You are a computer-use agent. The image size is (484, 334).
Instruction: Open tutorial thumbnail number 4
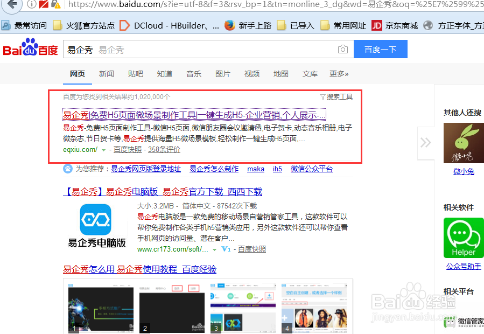(x=314, y=308)
